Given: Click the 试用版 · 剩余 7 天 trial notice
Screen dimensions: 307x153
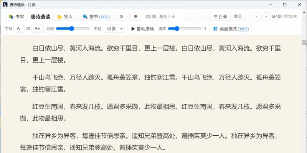Looking at the screenshot, I should pyautogui.click(x=160, y=17).
